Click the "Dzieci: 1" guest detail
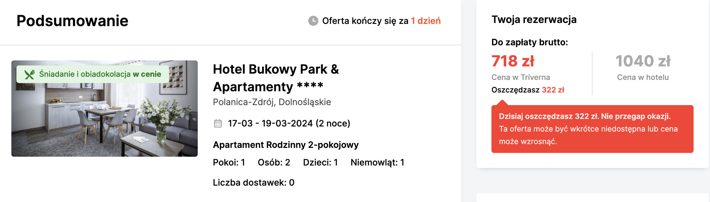Image resolution: width=710 pixels, height=202 pixels. click(320, 162)
